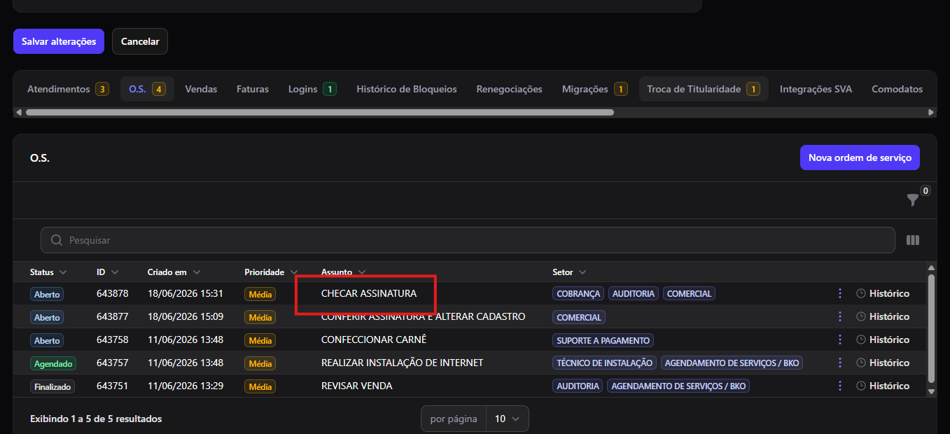The width and height of the screenshot is (950, 434).
Task: Sort by the Status column chevron
Action: (63, 272)
